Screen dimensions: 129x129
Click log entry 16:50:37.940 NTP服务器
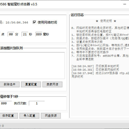(x=100, y=73)
